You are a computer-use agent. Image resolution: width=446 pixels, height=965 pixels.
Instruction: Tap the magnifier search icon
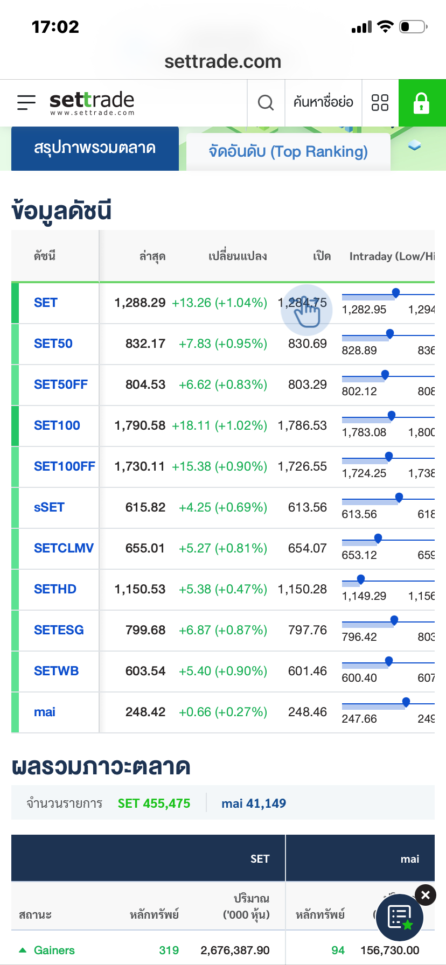[x=266, y=102]
